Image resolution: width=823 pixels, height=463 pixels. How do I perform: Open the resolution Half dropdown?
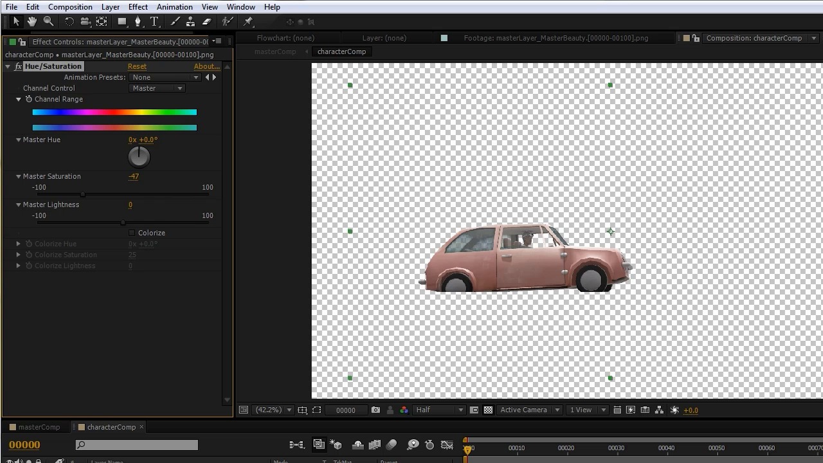click(x=439, y=410)
